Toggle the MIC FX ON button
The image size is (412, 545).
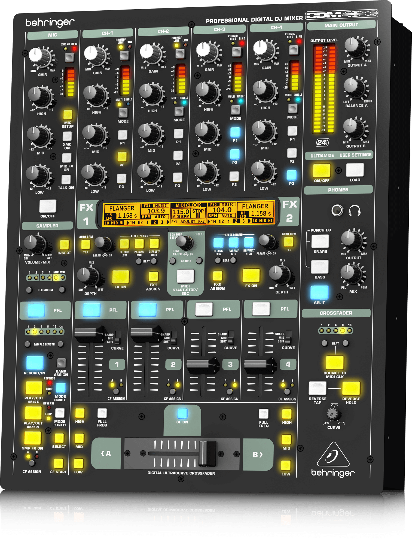click(x=66, y=158)
